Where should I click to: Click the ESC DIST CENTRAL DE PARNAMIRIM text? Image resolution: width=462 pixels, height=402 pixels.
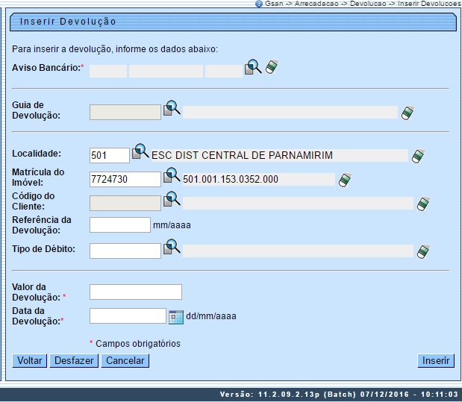coord(242,155)
